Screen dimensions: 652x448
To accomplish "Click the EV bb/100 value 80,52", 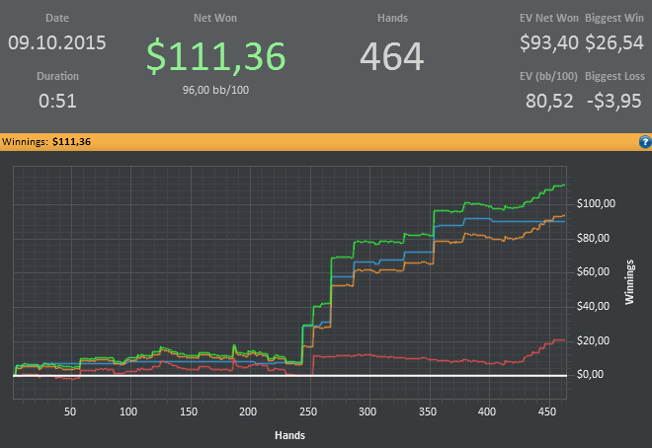I will (549, 101).
